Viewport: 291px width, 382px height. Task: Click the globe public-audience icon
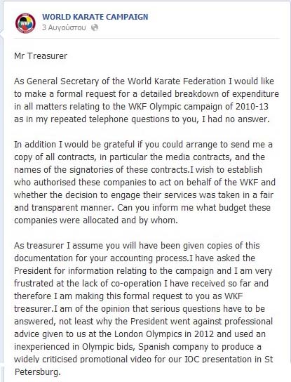(x=95, y=27)
